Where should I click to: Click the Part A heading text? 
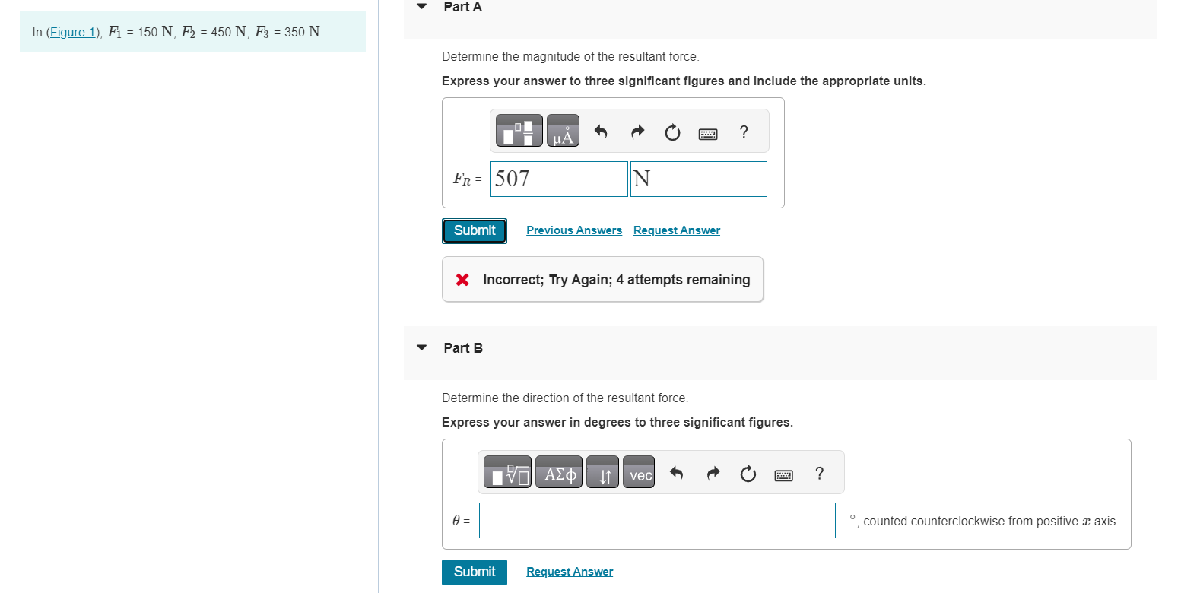click(463, 7)
